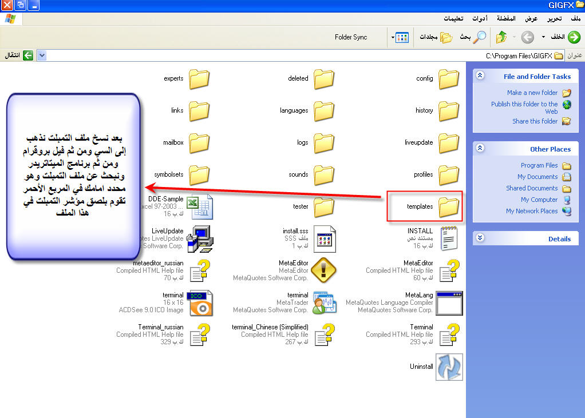Open the links folder
The width and height of the screenshot is (585, 418).
click(199, 111)
